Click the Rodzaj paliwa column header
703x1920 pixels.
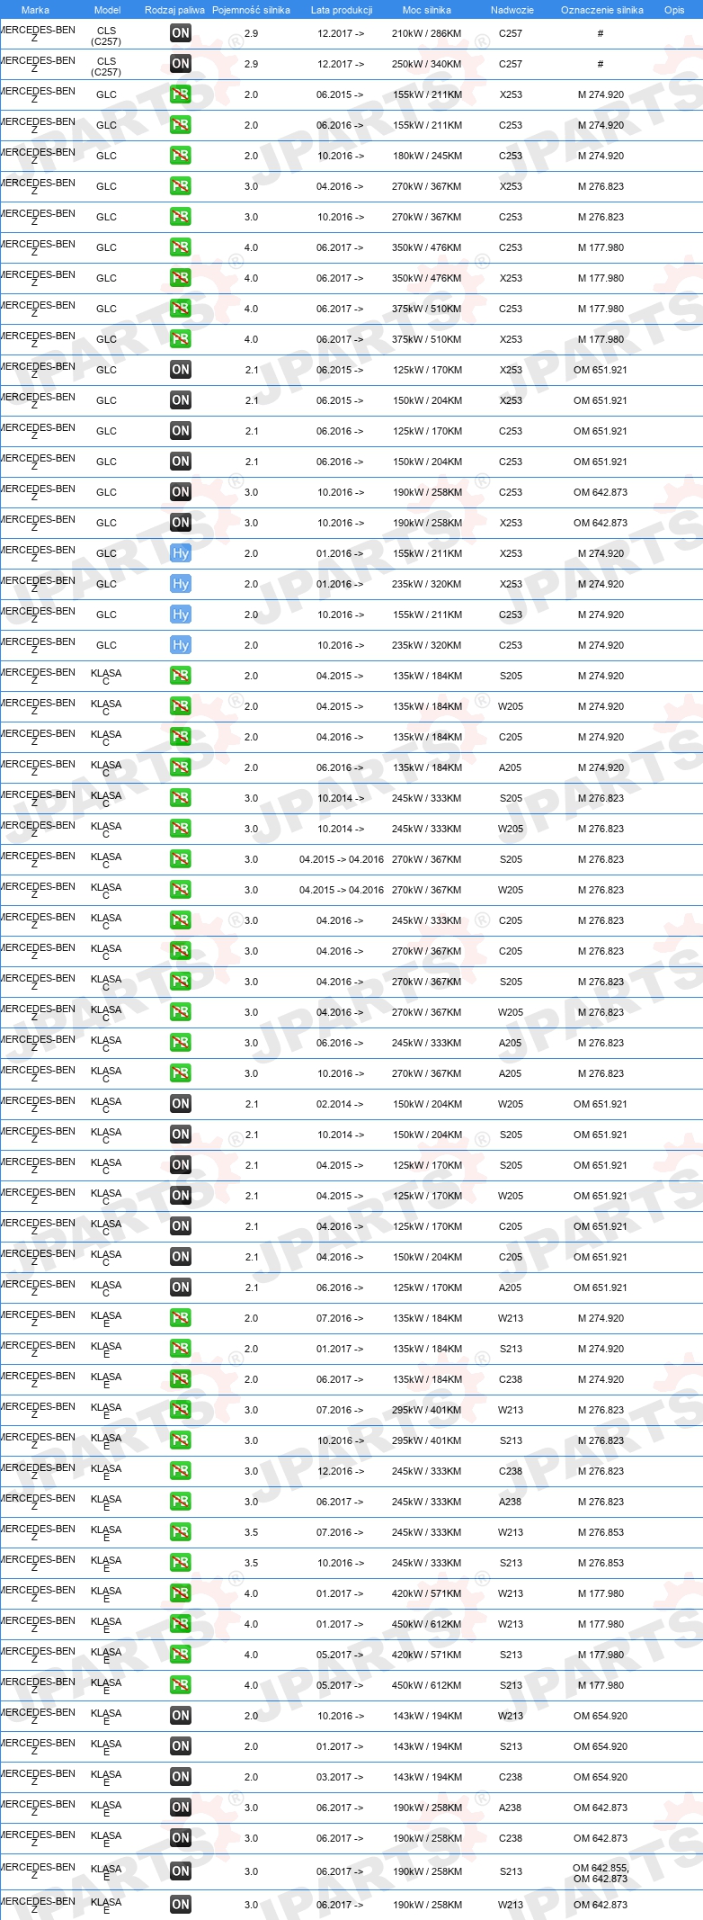[174, 10]
